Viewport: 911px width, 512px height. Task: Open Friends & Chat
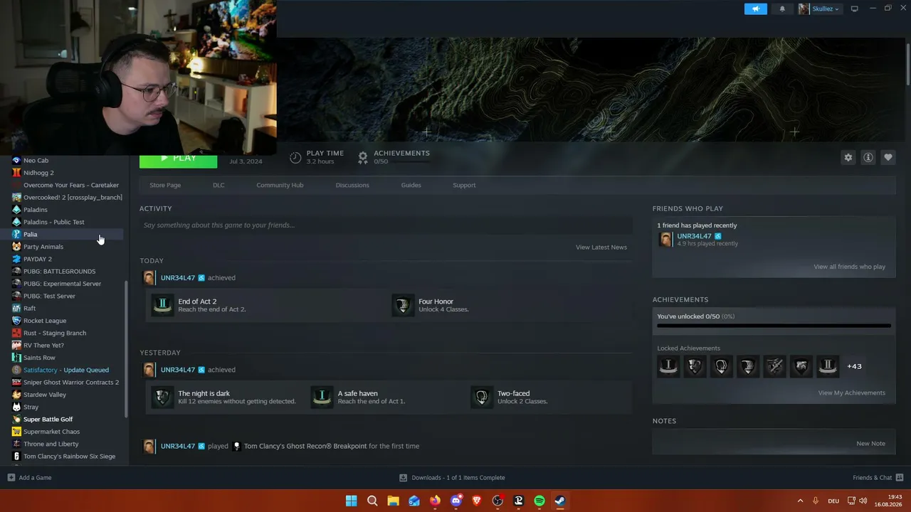(x=878, y=478)
